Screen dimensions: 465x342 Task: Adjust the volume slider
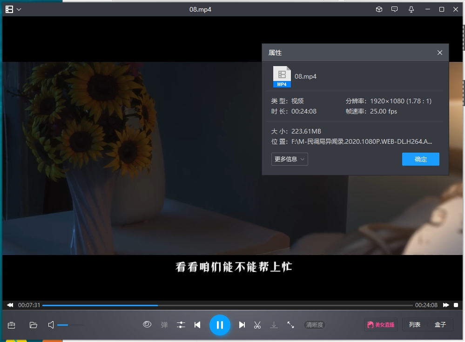(70, 325)
